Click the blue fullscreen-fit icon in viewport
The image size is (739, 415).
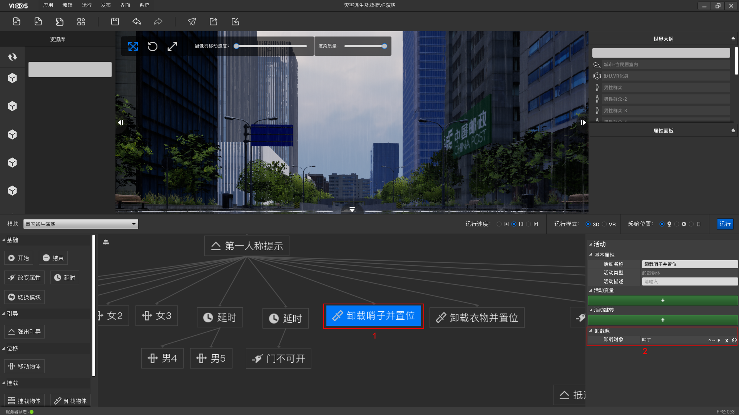pos(133,46)
